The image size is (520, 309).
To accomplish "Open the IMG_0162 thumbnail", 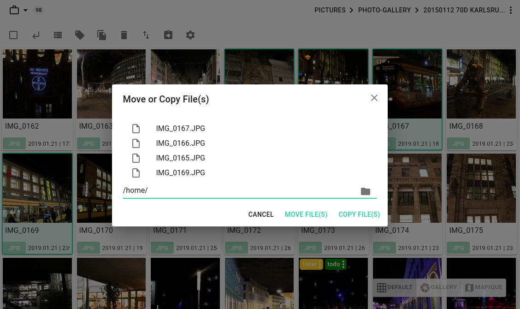I will click(x=37, y=84).
